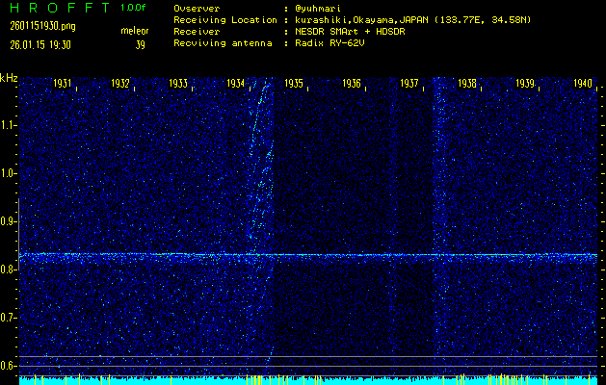Click the cyan signal level strip at bottom
This screenshot has height=385, width=606.
(308, 381)
